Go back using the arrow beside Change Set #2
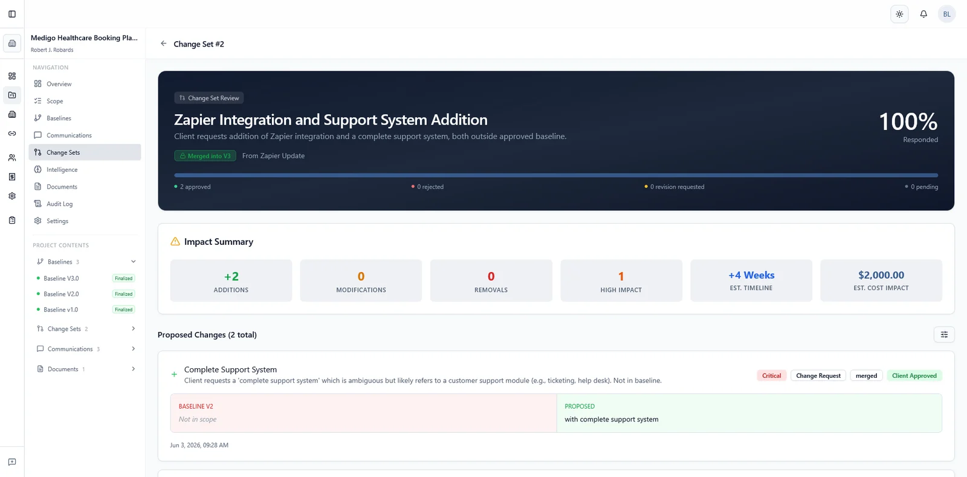The width and height of the screenshot is (967, 477). click(163, 44)
